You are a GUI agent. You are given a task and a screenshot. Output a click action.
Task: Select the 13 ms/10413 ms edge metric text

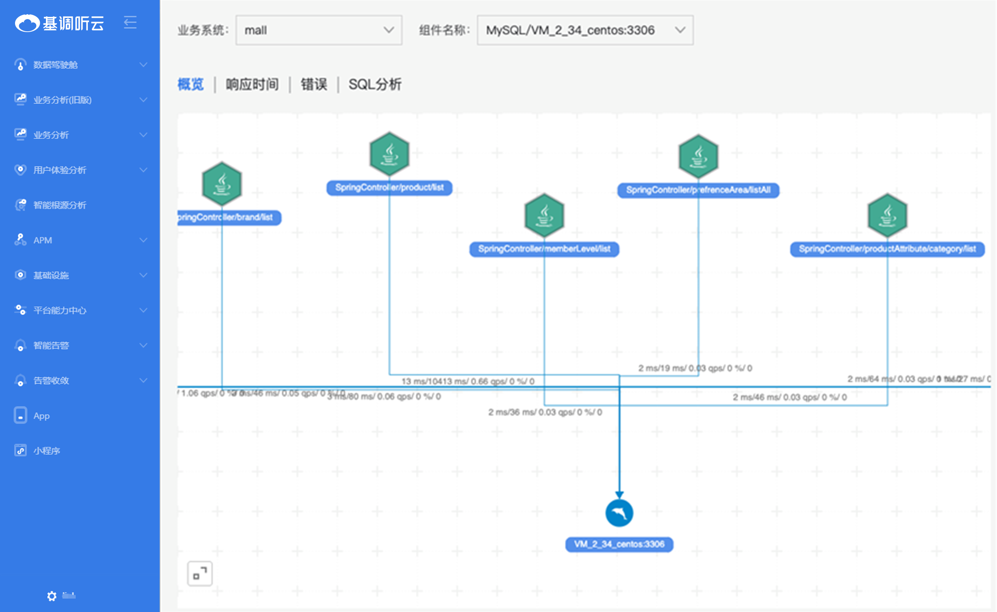[x=467, y=381]
